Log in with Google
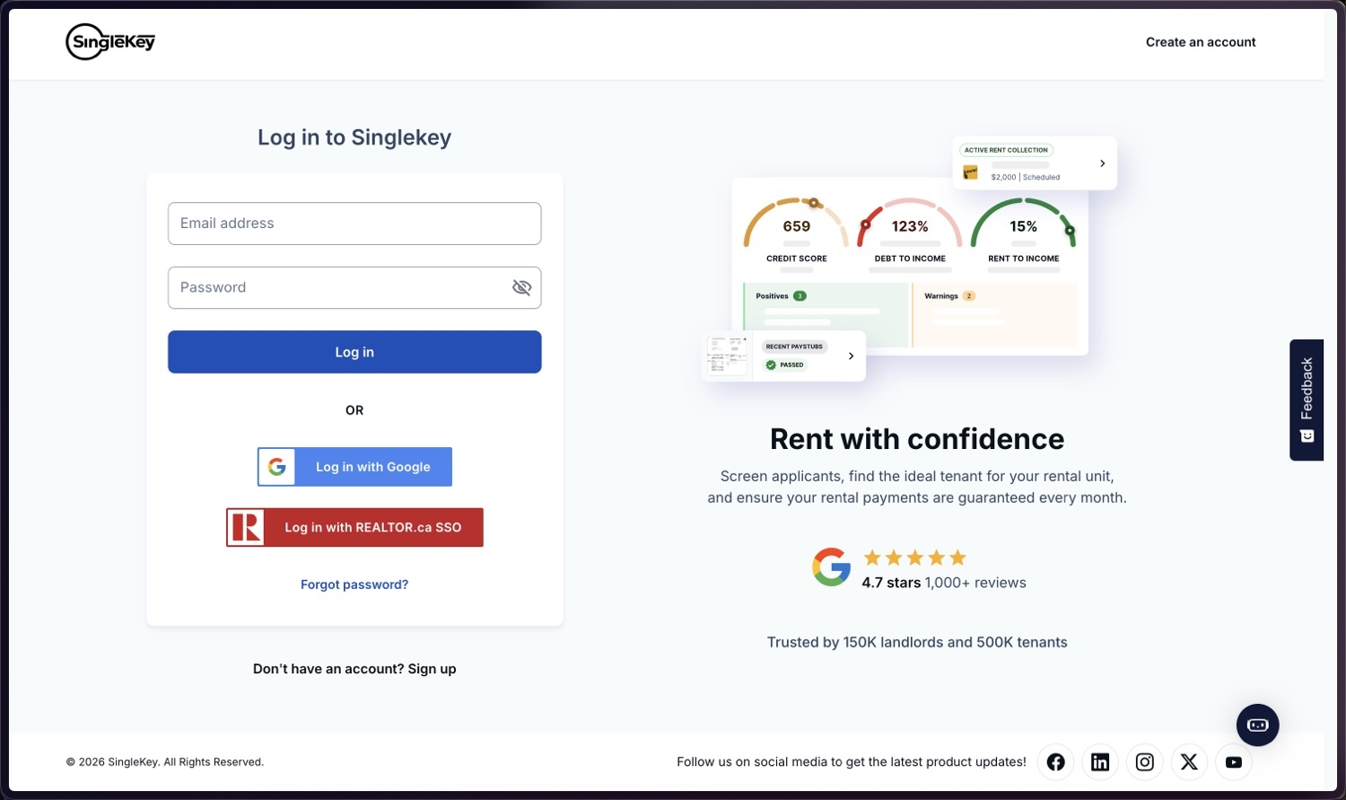 [x=354, y=467]
